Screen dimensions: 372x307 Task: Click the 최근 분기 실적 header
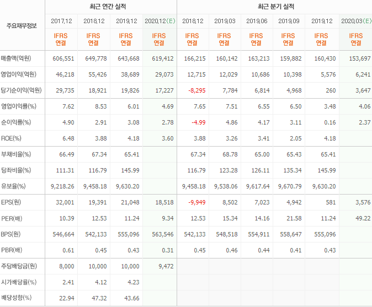pos(275,7)
